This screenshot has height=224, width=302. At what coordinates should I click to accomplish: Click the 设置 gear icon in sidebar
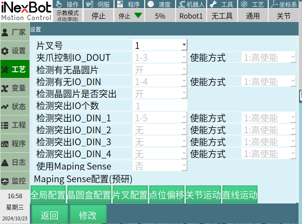coord(5,51)
